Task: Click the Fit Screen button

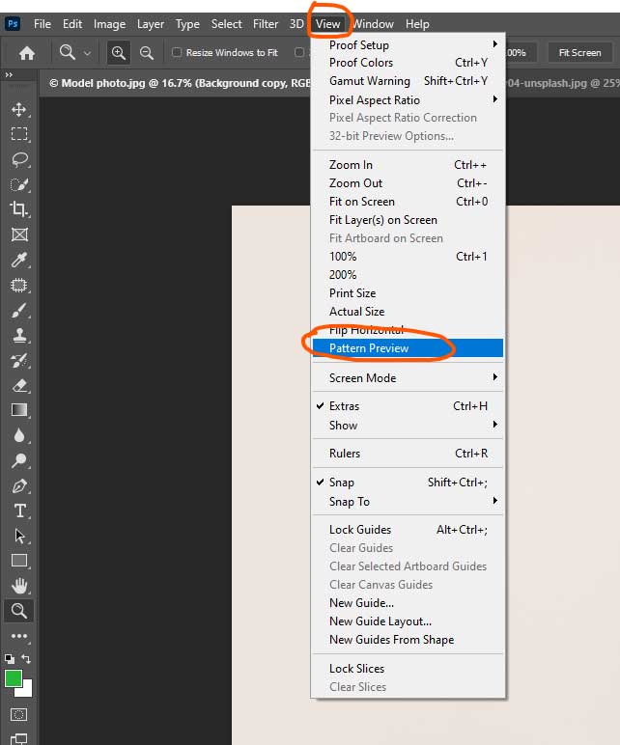Action: [x=579, y=52]
